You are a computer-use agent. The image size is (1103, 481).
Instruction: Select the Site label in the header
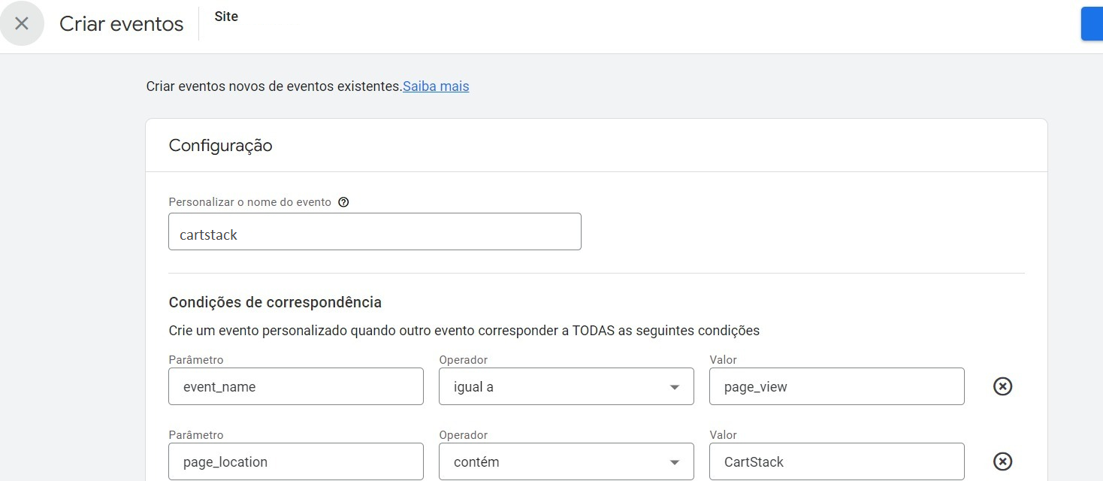pyautogui.click(x=226, y=17)
